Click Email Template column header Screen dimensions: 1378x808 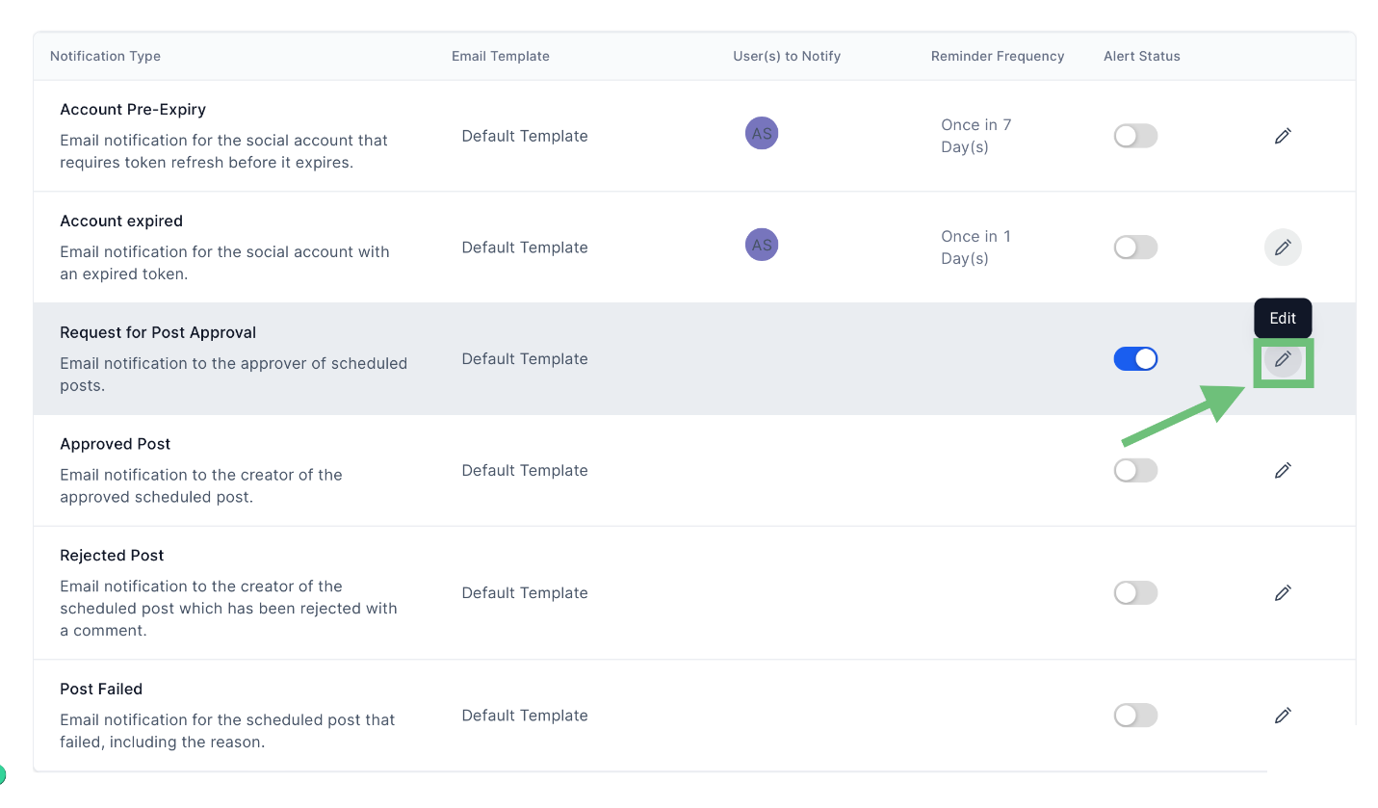coord(501,56)
